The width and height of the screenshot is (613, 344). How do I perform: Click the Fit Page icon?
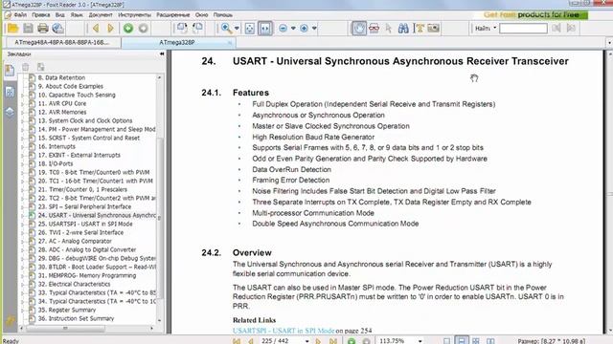click(x=249, y=28)
